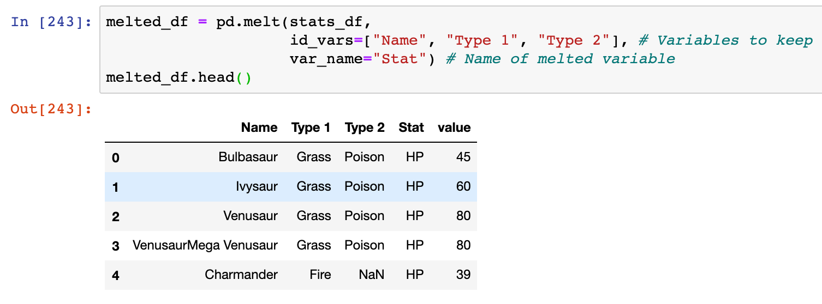The height and width of the screenshot is (304, 822).
Task: Click the "Name" string in id_vars list
Action: 400,40
